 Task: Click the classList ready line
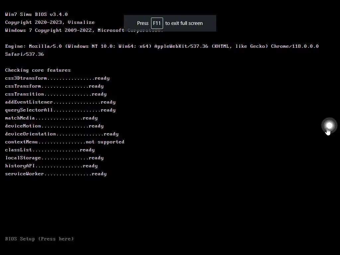click(x=50, y=150)
